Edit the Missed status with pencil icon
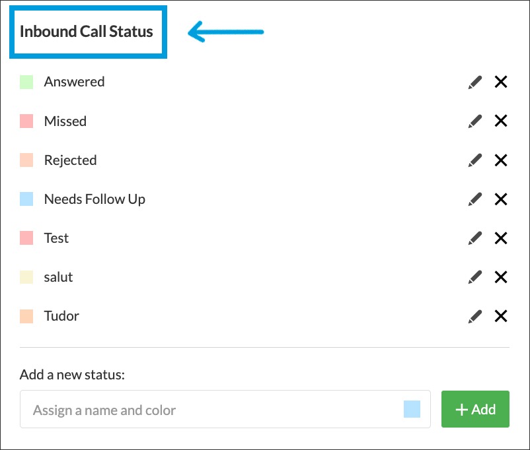This screenshot has width=530, height=450. click(474, 121)
